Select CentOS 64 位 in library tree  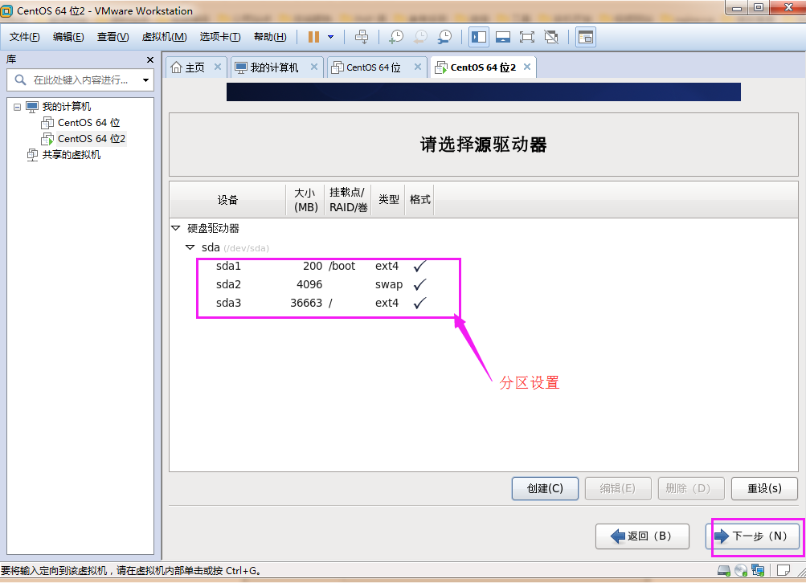pyautogui.click(x=88, y=123)
